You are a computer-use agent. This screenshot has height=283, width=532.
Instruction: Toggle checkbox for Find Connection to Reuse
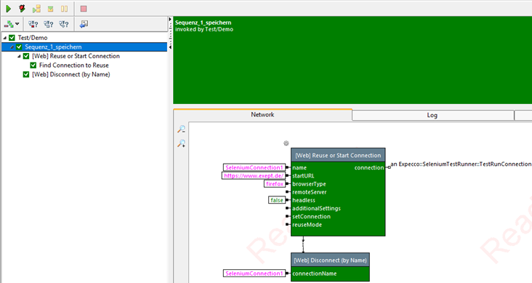[x=33, y=65]
